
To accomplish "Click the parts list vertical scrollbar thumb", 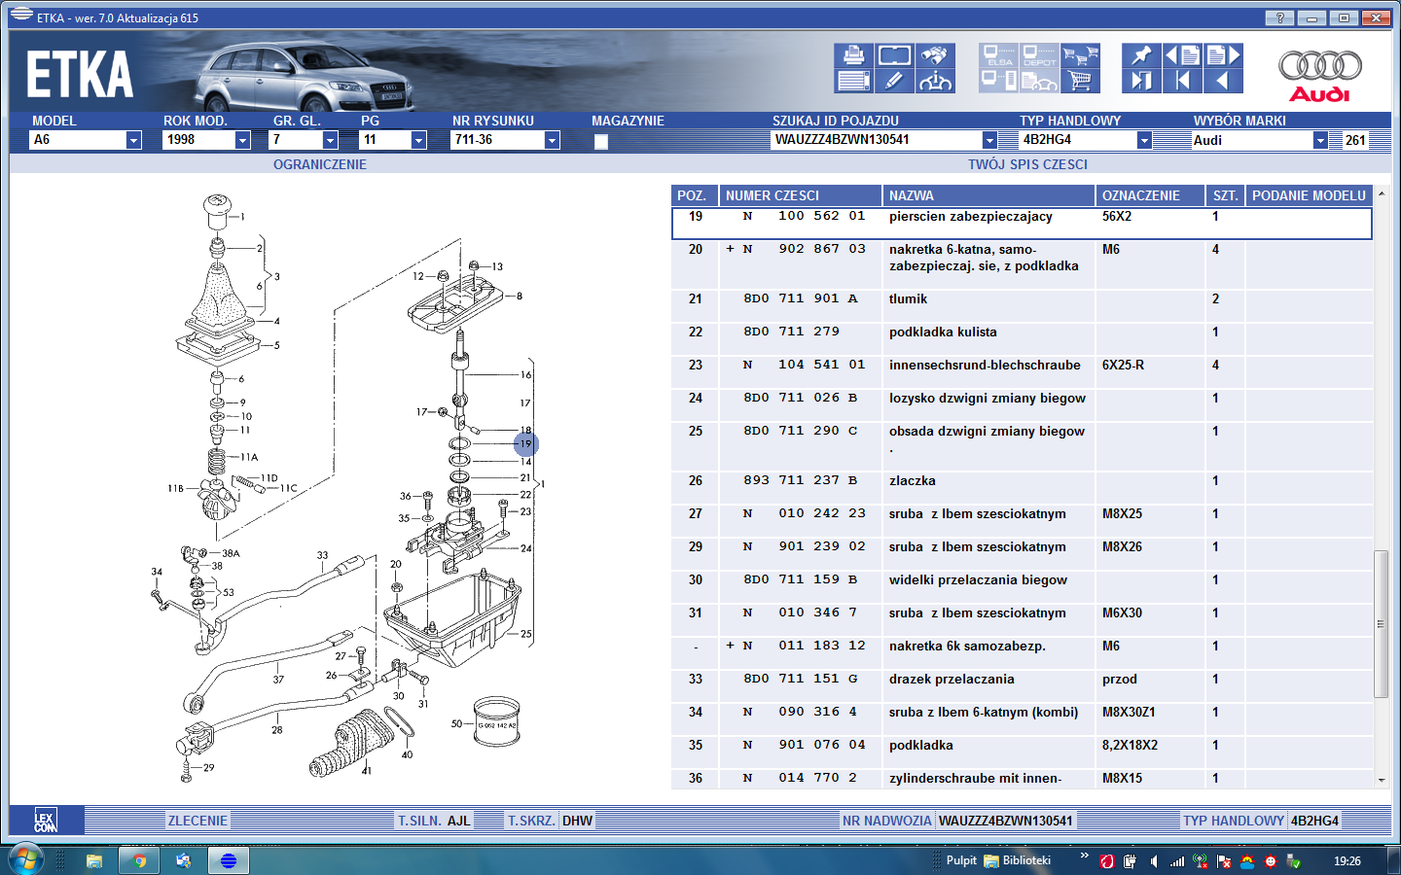I will click(1381, 623).
